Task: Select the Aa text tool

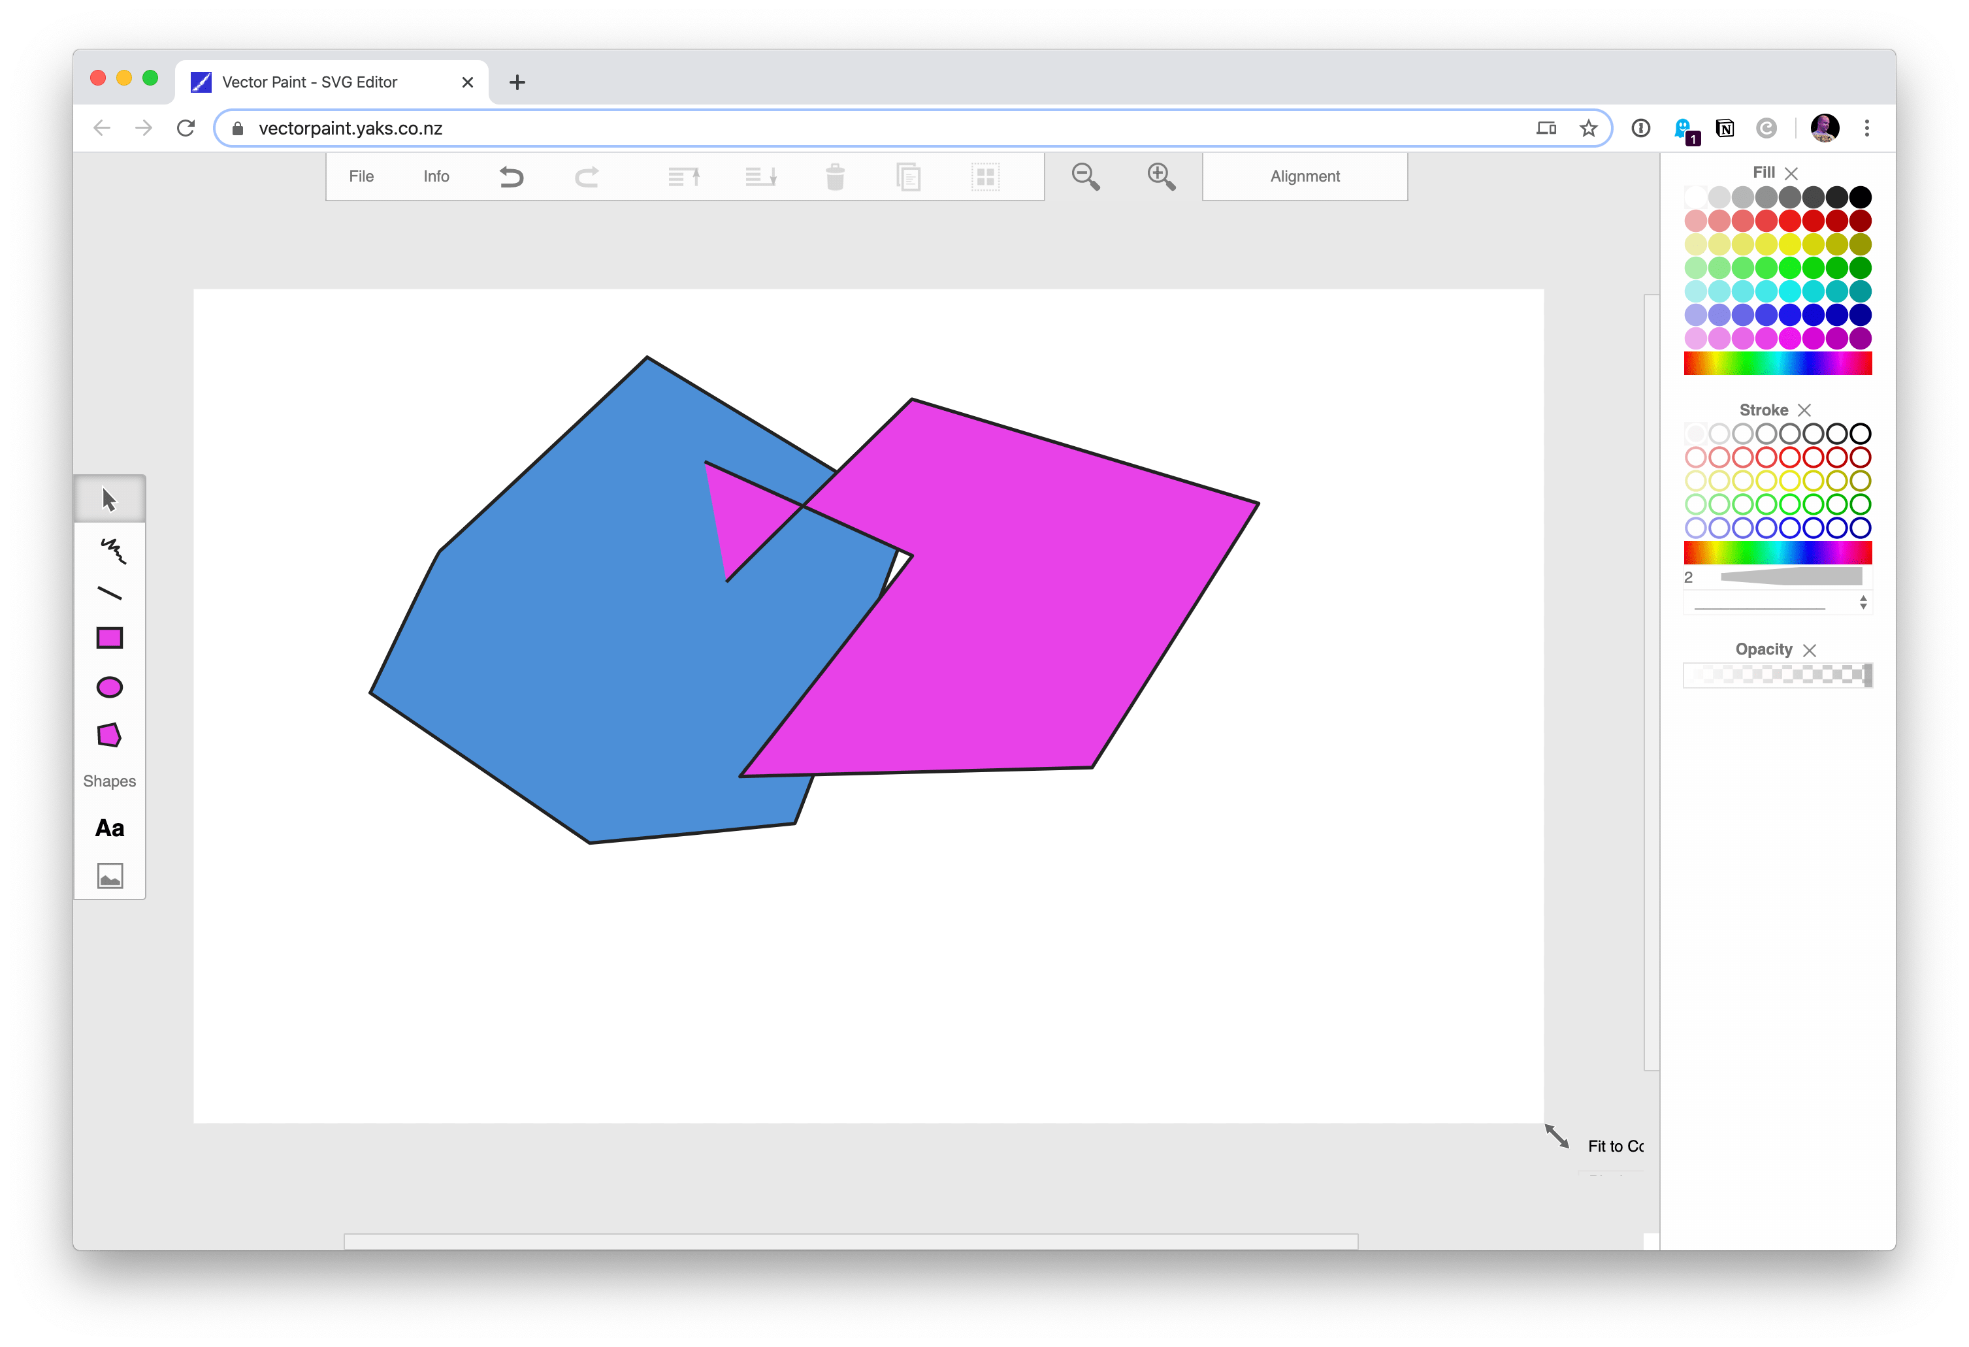Action: coord(110,828)
